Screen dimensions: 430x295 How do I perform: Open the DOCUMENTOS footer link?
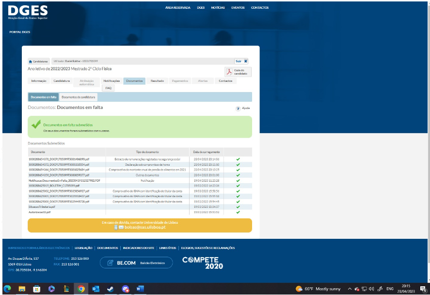108,248
